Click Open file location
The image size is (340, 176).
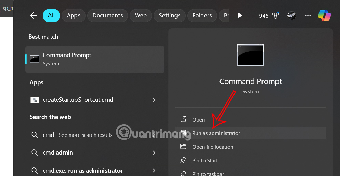pyautogui.click(x=251, y=147)
